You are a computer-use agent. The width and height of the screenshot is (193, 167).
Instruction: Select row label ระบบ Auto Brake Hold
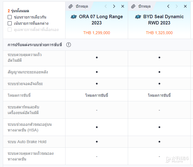(27, 142)
